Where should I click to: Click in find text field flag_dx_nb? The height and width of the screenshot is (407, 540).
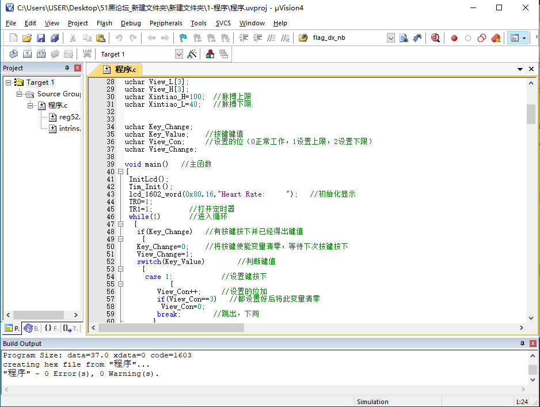pos(348,38)
